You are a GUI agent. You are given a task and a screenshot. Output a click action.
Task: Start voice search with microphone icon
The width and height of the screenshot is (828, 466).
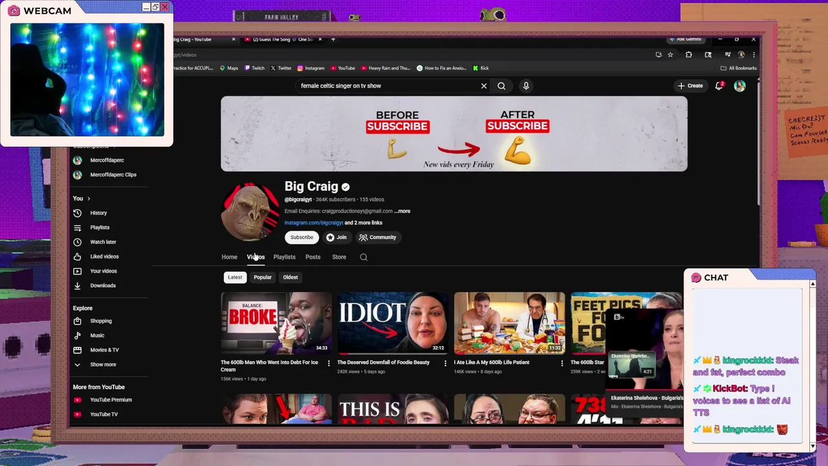(526, 85)
